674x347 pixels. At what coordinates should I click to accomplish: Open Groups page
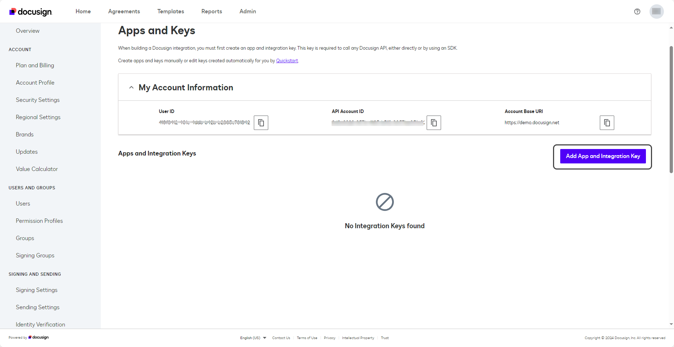25,238
